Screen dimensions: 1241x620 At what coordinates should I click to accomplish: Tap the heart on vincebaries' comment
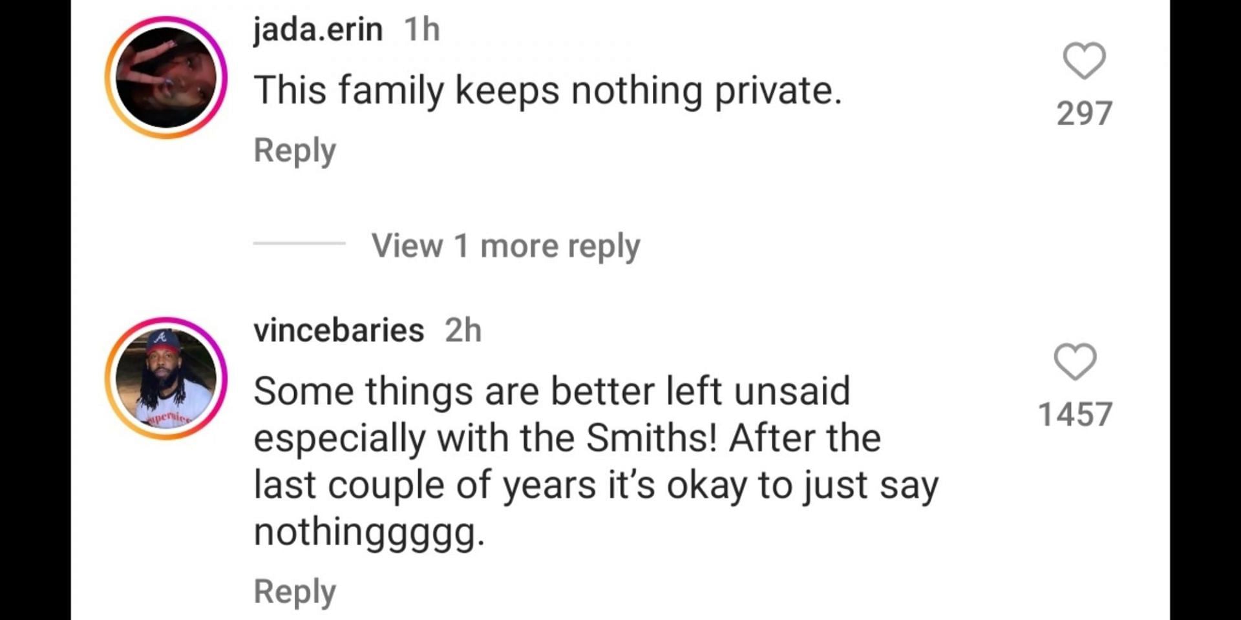pyautogui.click(x=1075, y=362)
